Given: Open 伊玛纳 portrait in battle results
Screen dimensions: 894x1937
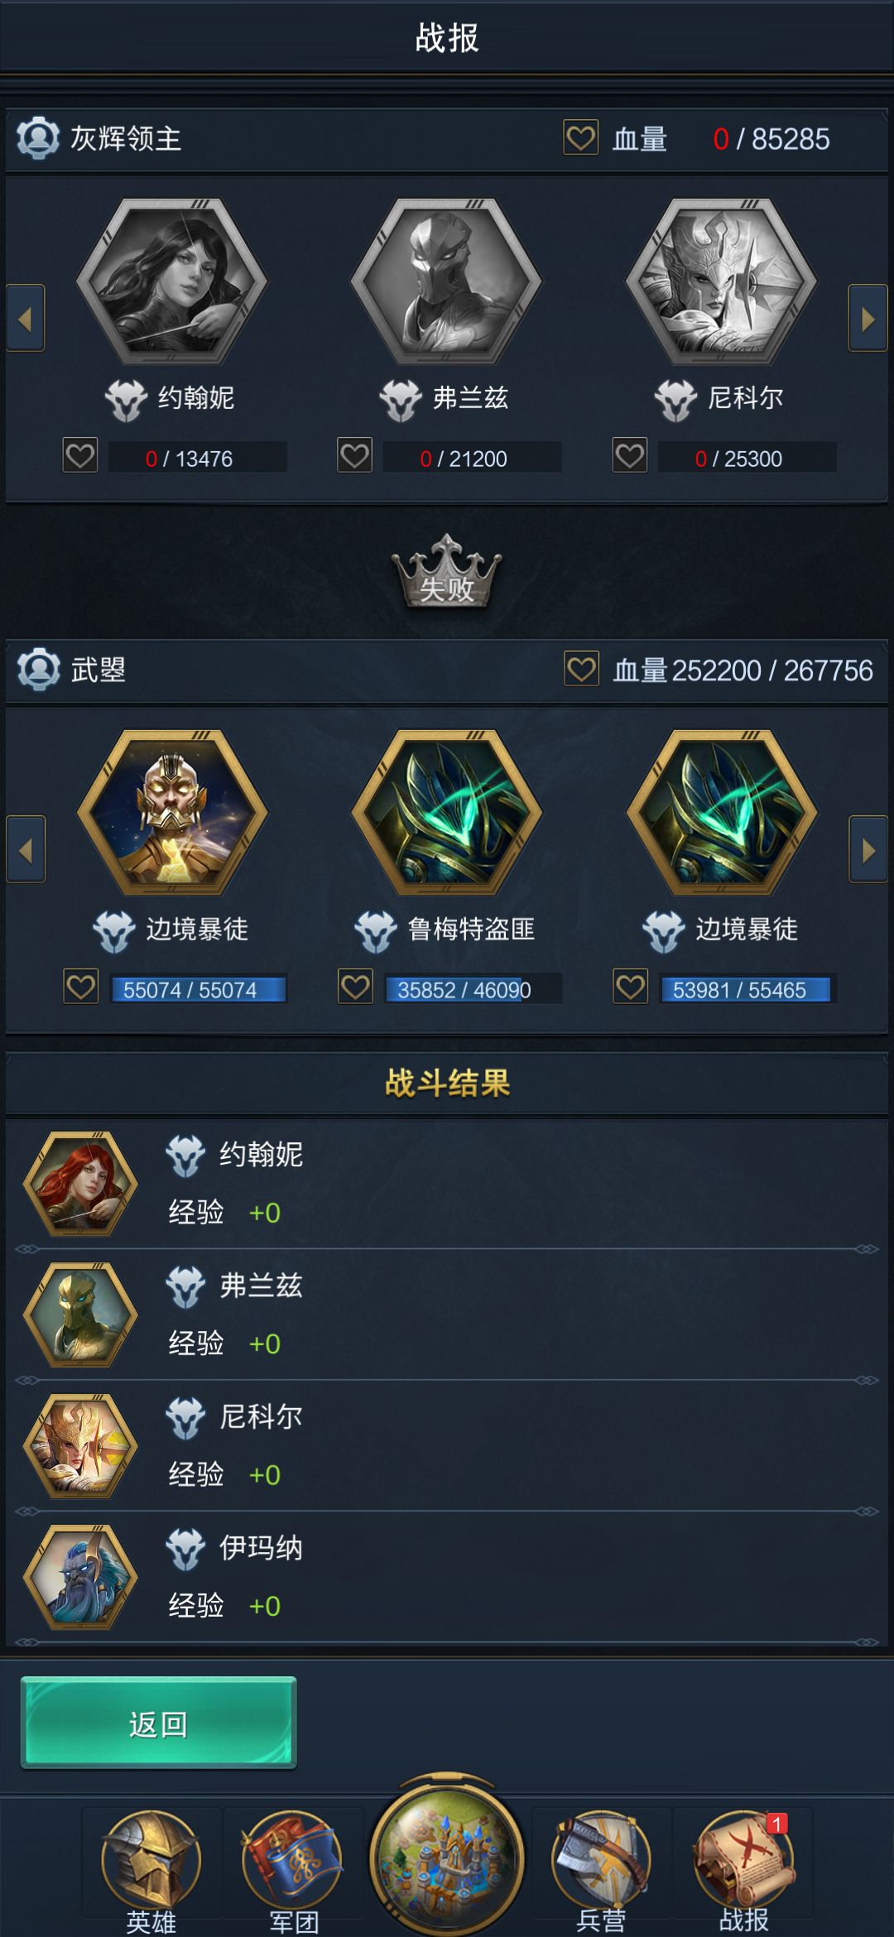Looking at the screenshot, I should pyautogui.click(x=80, y=1577).
